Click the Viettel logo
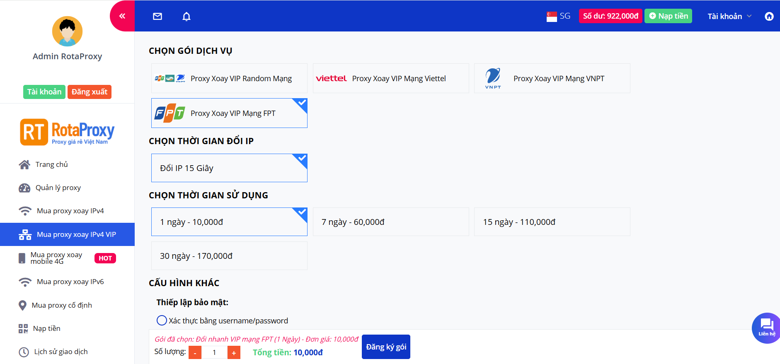Image resolution: width=780 pixels, height=364 pixels. (331, 78)
